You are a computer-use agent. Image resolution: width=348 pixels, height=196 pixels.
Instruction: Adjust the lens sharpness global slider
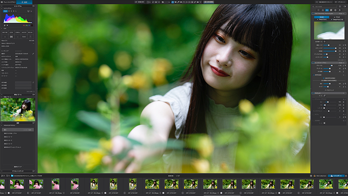(x=330, y=66)
